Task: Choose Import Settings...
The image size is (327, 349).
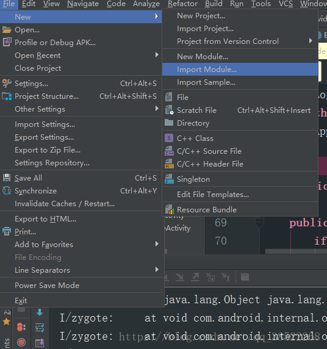Action: [x=81, y=124]
